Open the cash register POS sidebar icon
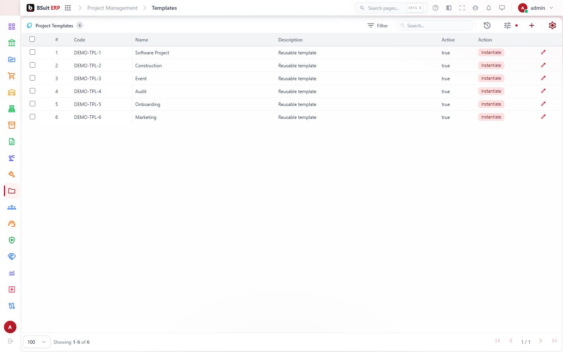 click(x=12, y=109)
